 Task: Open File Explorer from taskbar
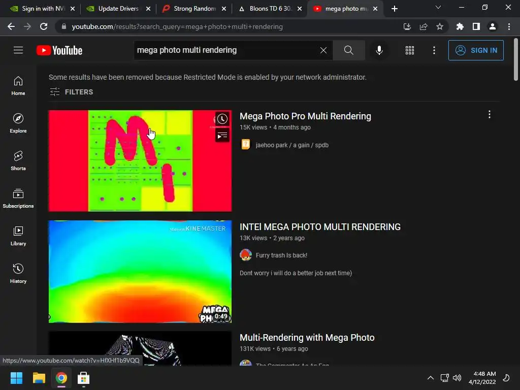pyautogui.click(x=39, y=378)
